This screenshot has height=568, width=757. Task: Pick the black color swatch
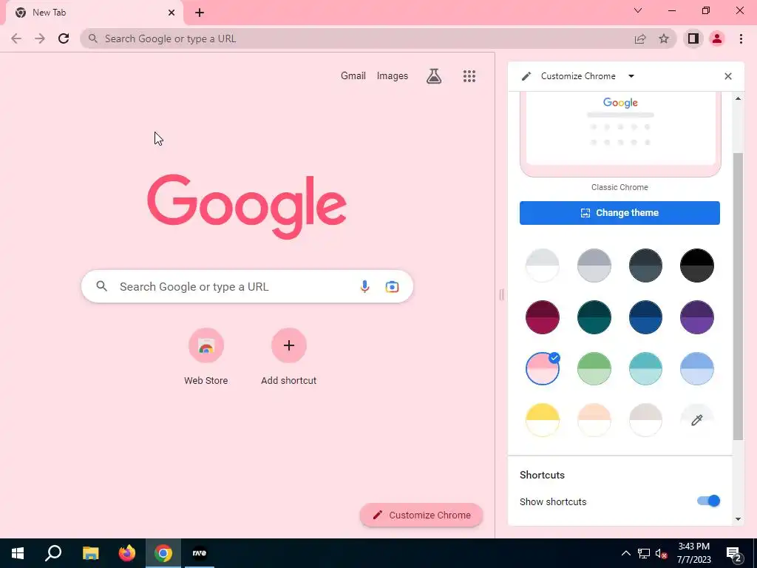tap(696, 266)
